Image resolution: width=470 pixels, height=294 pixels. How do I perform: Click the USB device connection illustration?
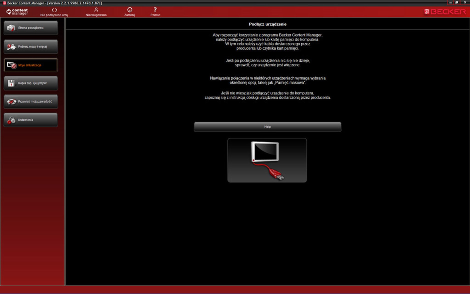click(267, 160)
